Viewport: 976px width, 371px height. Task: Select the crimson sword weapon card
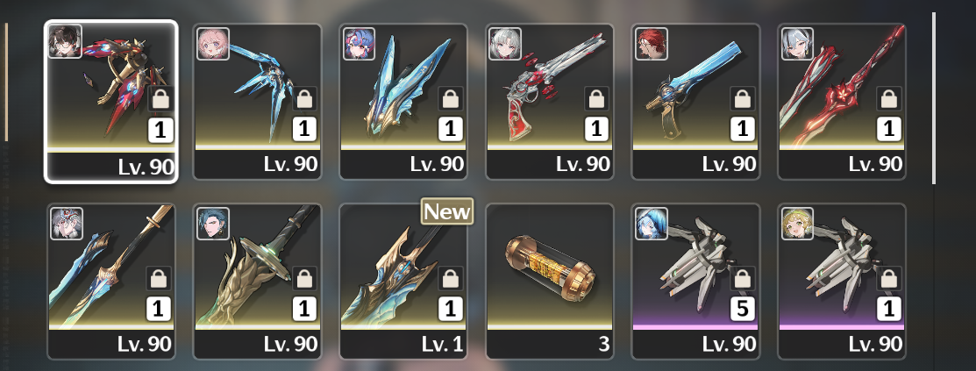pos(842,102)
